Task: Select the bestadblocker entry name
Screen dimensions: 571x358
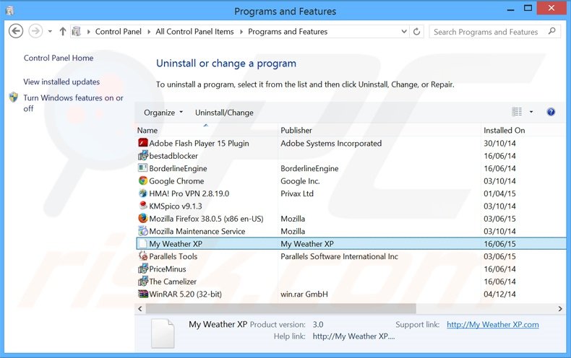Action: pos(173,156)
